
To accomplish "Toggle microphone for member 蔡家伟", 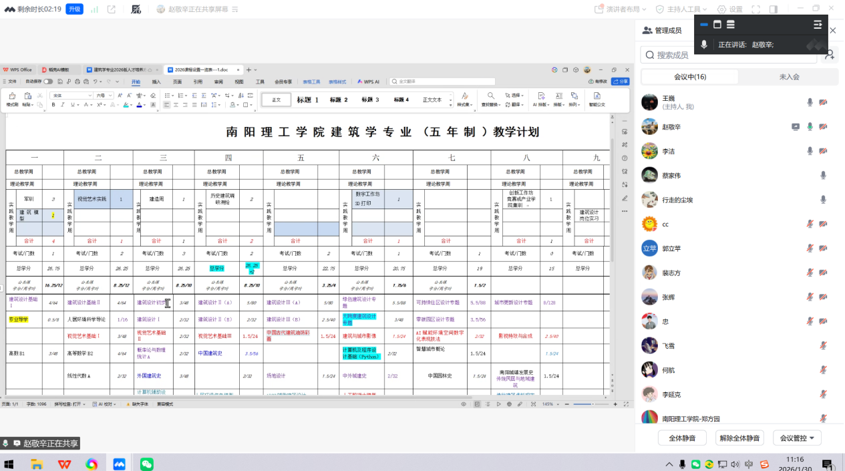I will (x=823, y=175).
